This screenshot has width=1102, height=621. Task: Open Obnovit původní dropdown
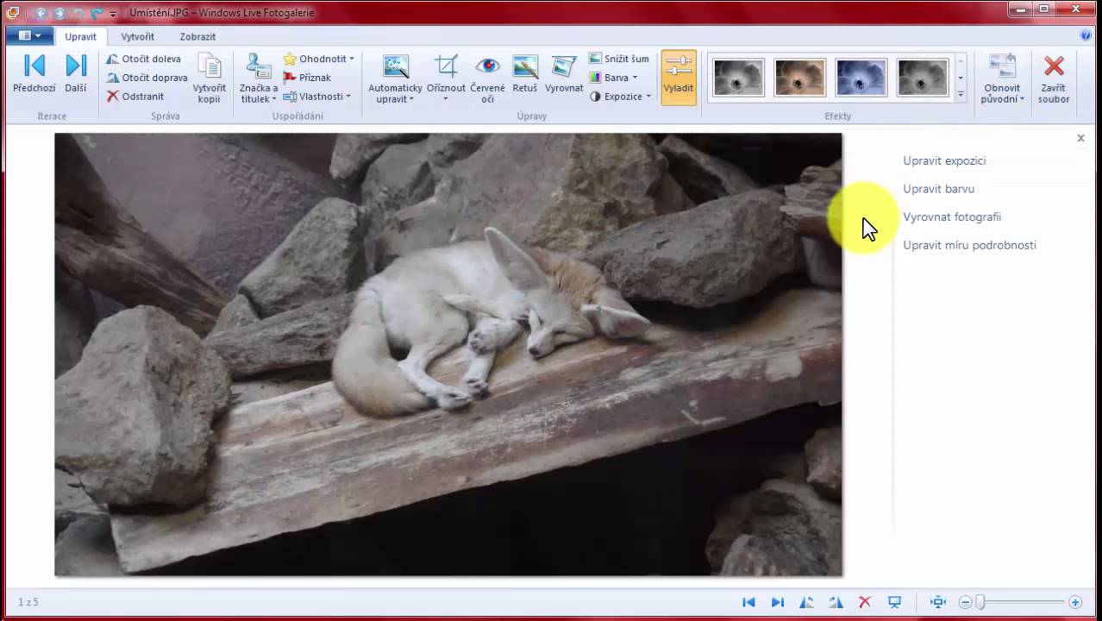1002,78
